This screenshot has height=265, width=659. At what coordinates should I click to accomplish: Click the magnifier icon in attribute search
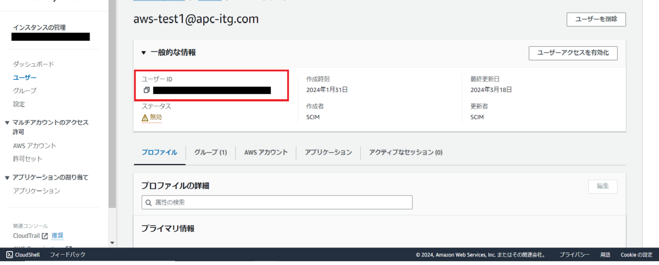pyautogui.click(x=148, y=202)
